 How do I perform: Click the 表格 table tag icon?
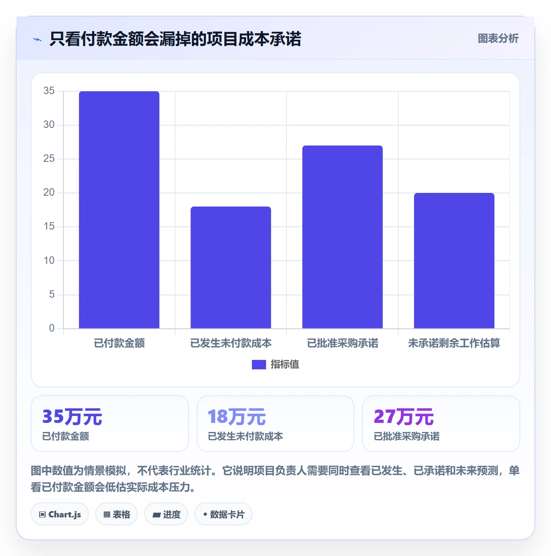click(x=107, y=514)
